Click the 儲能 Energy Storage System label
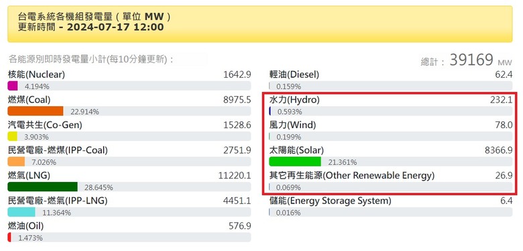Viewport: 523px width, 251px height. (x=330, y=201)
